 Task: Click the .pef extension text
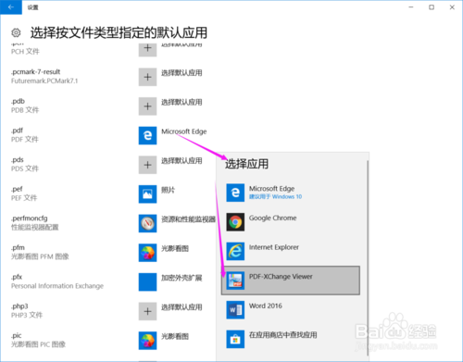17,189
